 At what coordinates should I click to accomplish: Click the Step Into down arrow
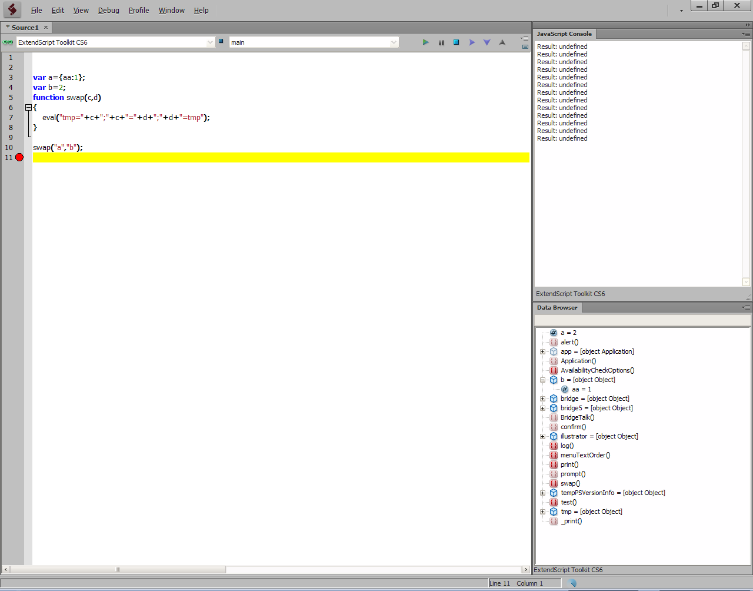[487, 42]
